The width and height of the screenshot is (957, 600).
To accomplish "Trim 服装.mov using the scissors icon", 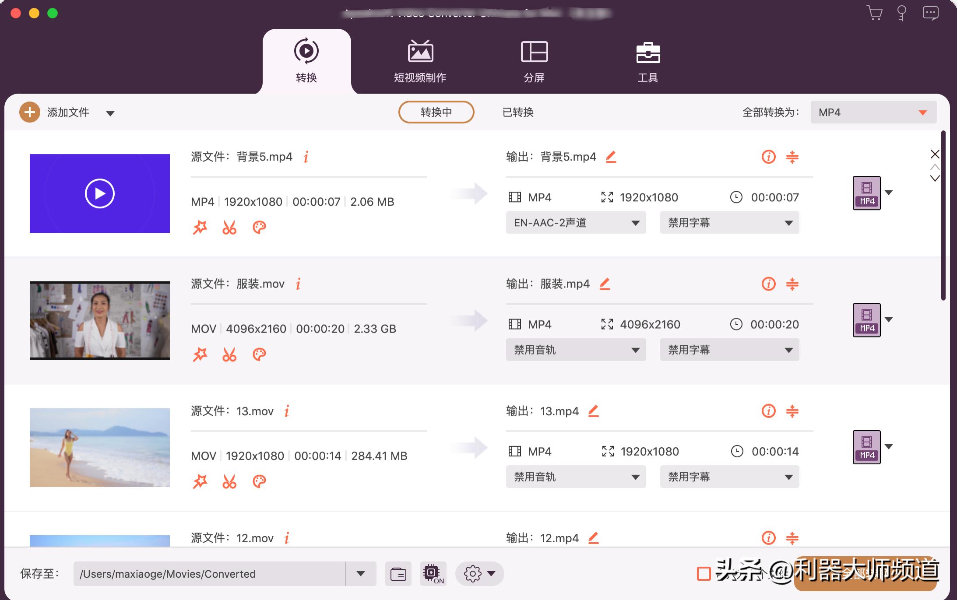I will [x=230, y=354].
